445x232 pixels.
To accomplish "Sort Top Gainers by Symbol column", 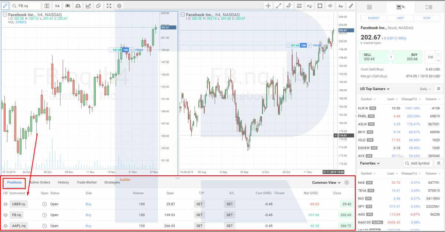I will click(368, 99).
